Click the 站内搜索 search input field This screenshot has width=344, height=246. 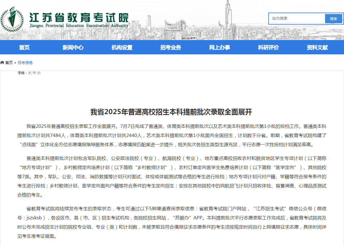click(x=297, y=18)
